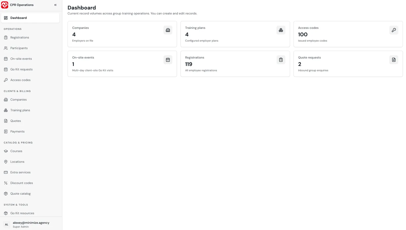
Task: Click the Quote catalog box icon
Action: point(6,194)
